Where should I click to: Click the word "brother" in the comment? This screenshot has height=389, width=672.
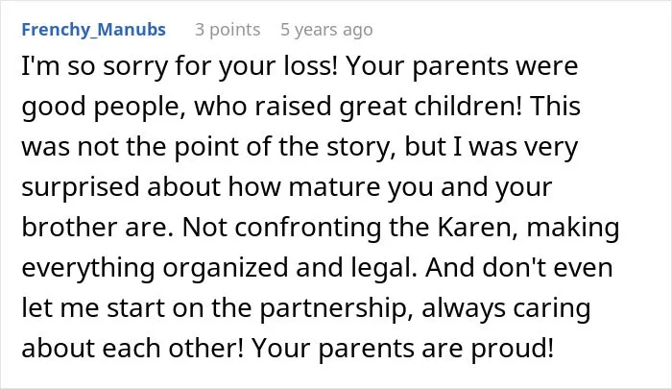point(69,227)
